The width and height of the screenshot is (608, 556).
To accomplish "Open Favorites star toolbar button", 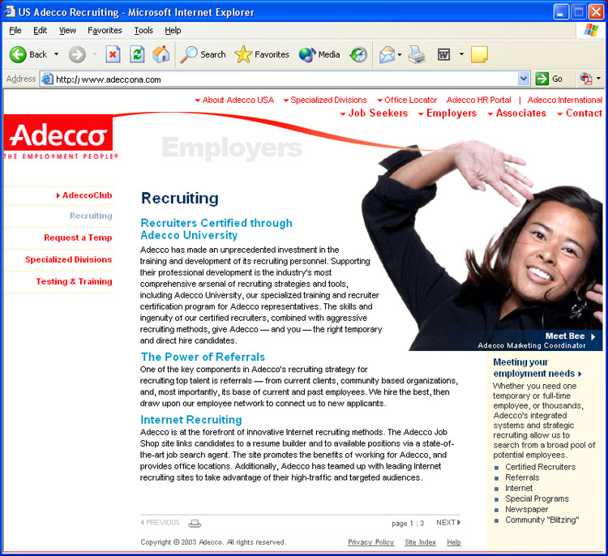I will tap(262, 54).
